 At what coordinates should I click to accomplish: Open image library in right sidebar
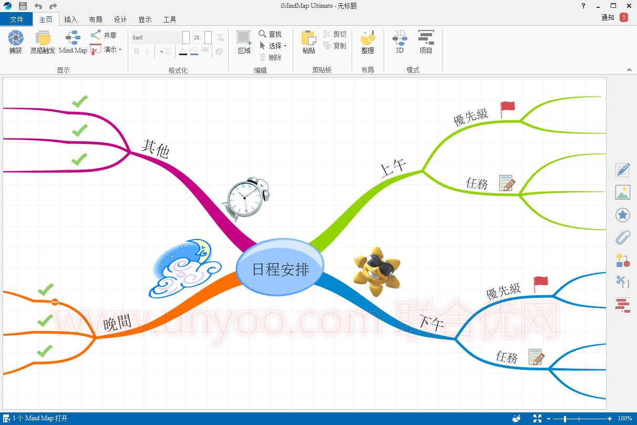point(623,192)
